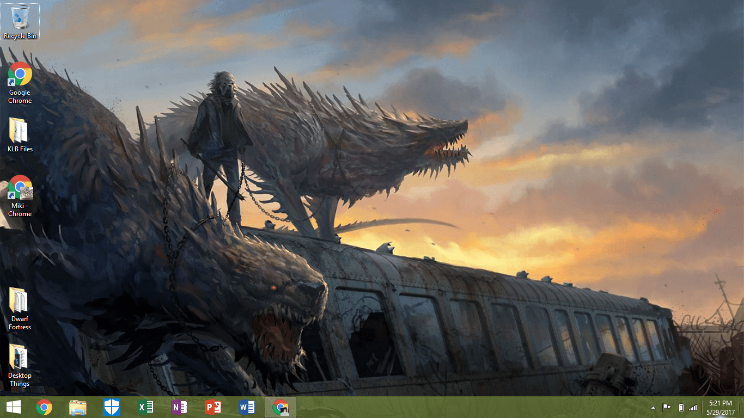
Task: Show hidden system tray icons
Action: pyautogui.click(x=653, y=408)
